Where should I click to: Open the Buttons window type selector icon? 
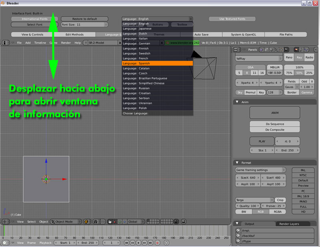point(236,50)
